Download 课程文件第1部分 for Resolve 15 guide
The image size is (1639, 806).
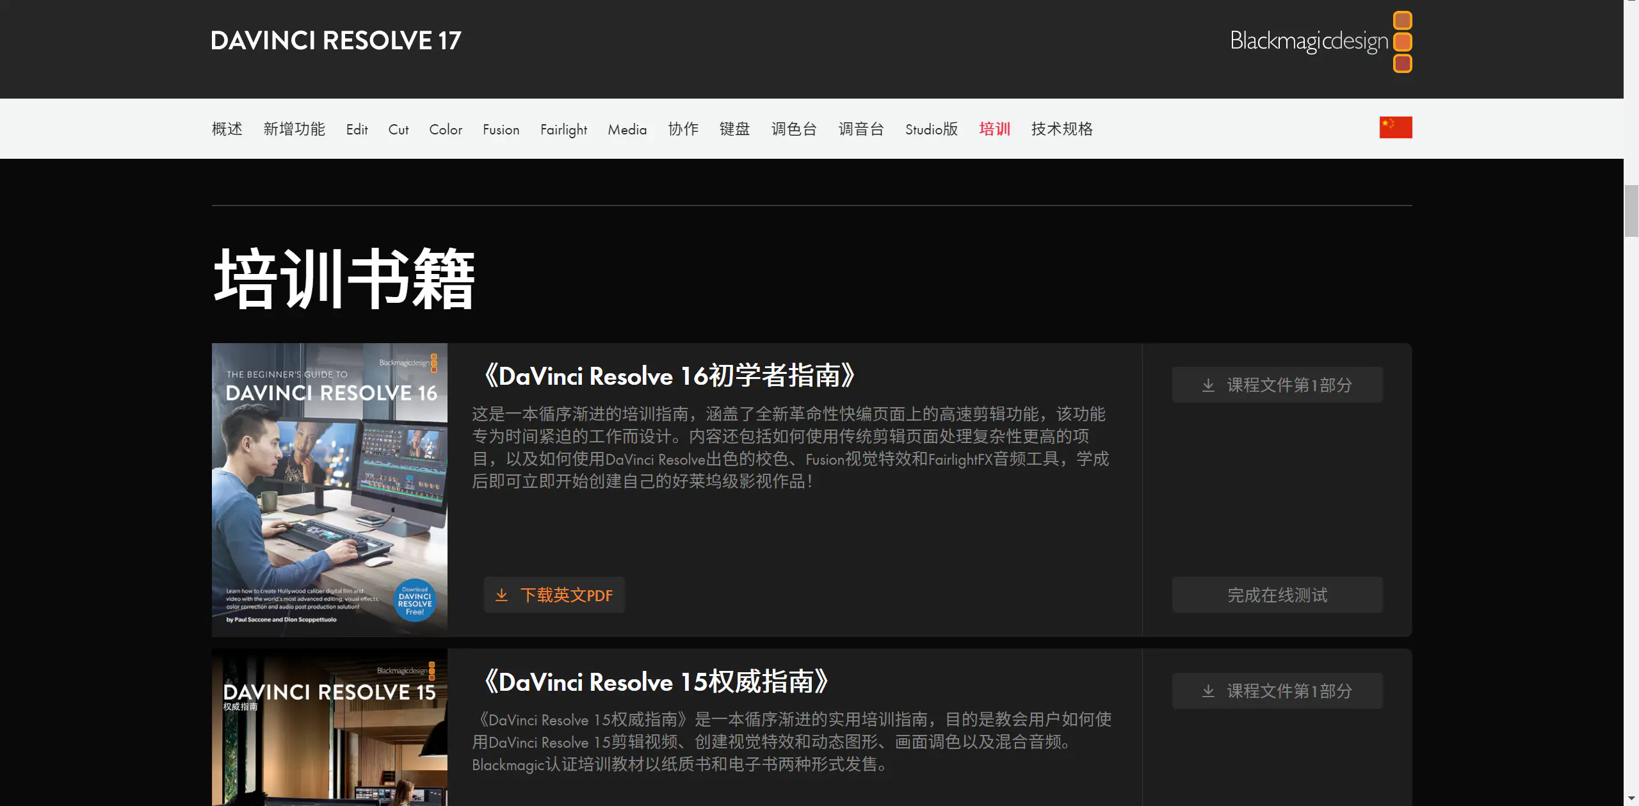click(x=1278, y=691)
